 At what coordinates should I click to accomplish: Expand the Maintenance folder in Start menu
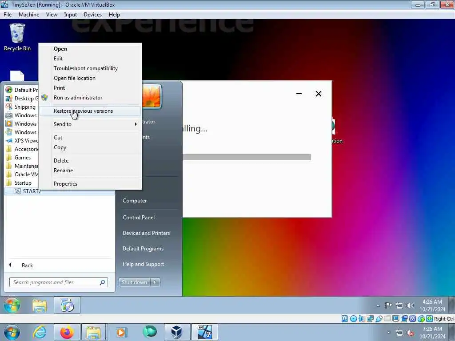pyautogui.click(x=22, y=166)
